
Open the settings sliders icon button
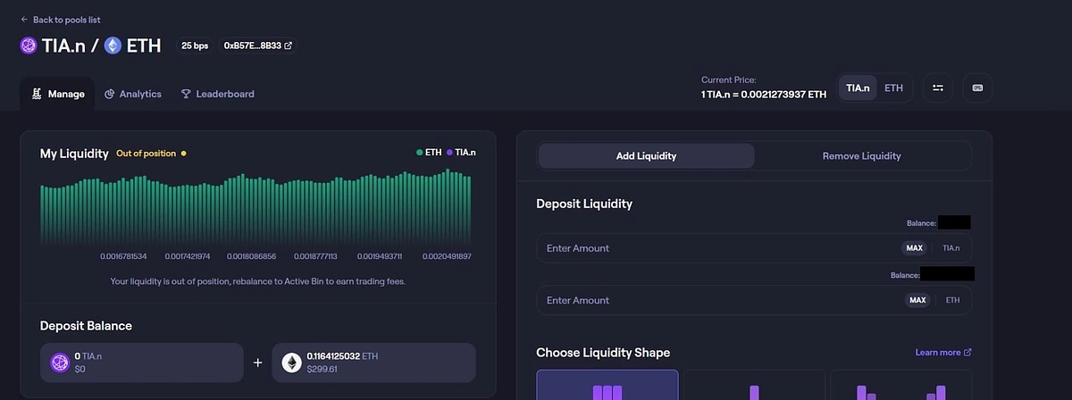tap(937, 88)
